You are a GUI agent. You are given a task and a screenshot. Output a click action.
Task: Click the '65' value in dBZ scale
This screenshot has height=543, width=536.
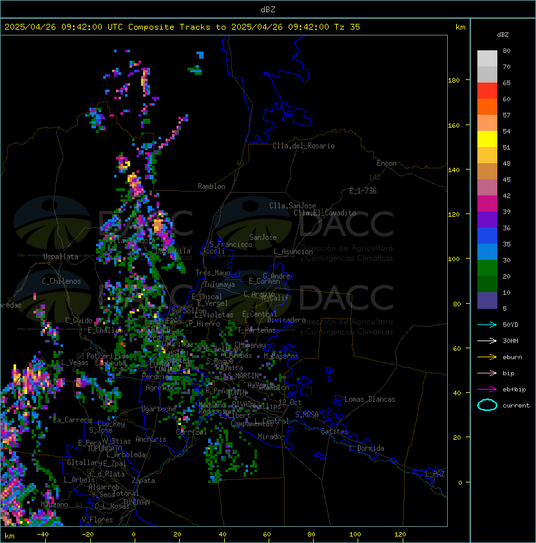pyautogui.click(x=506, y=83)
